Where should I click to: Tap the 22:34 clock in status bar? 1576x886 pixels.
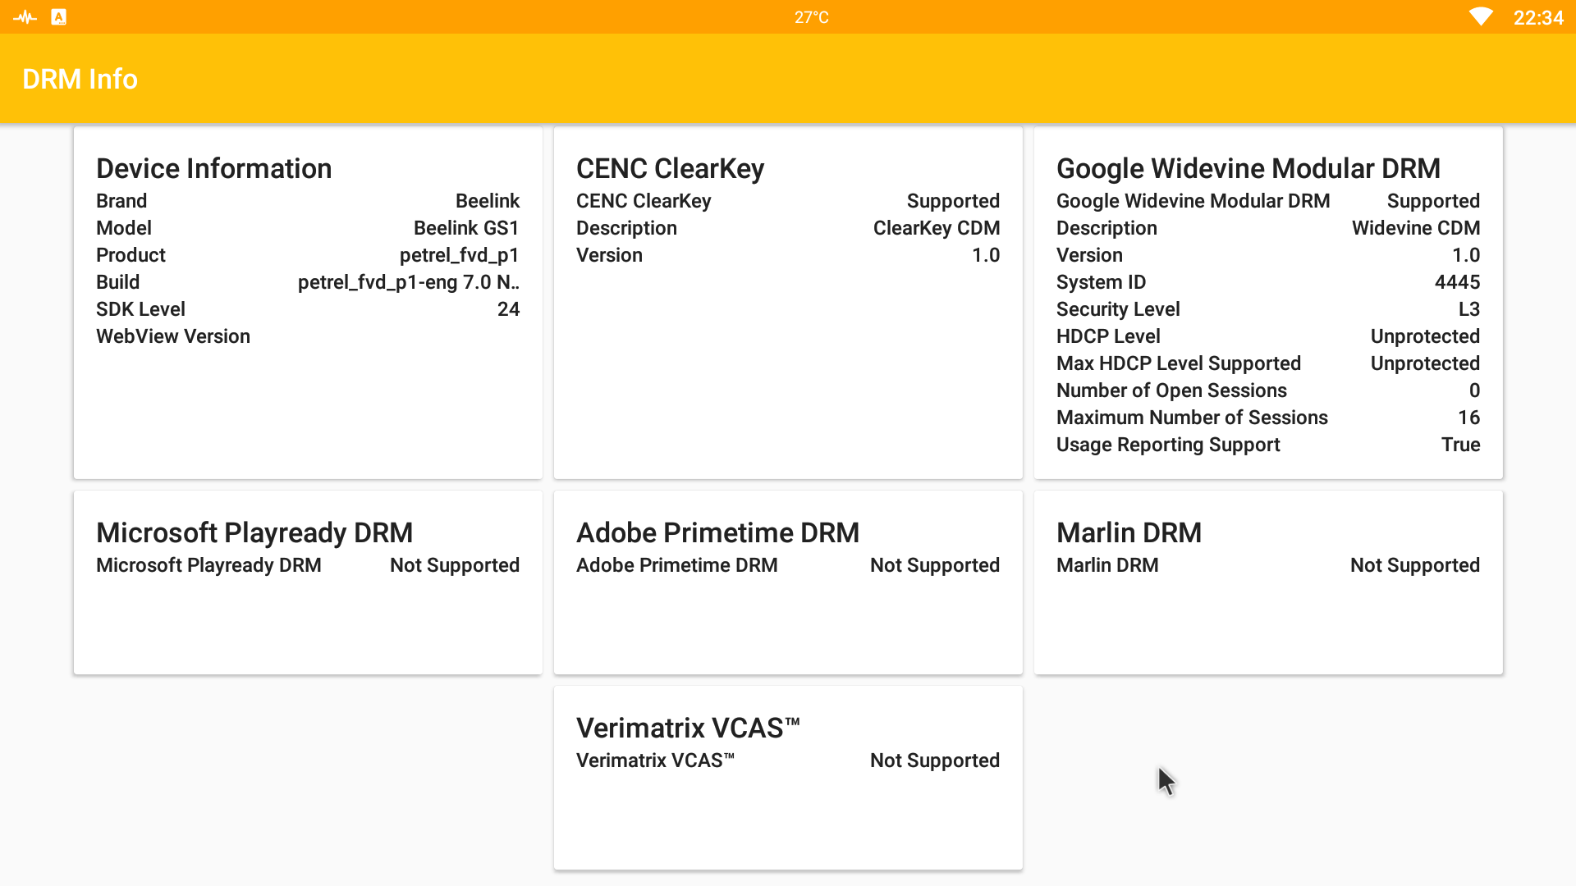pos(1538,18)
